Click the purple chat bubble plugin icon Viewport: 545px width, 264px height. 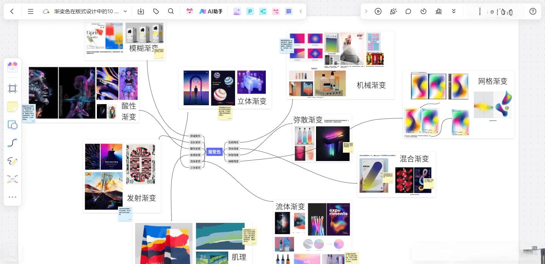288,11
